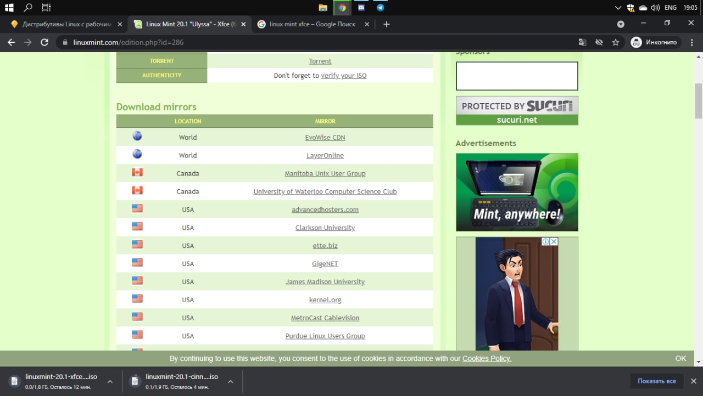
Task: Open Chrome three-dot menu
Action: [x=691, y=42]
